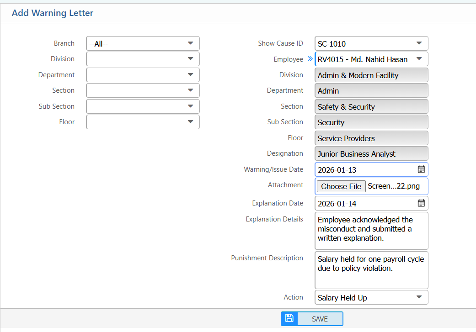The width and height of the screenshot is (476, 332).
Task: Open the Show Cause ID dropdown
Action: pyautogui.click(x=371, y=44)
